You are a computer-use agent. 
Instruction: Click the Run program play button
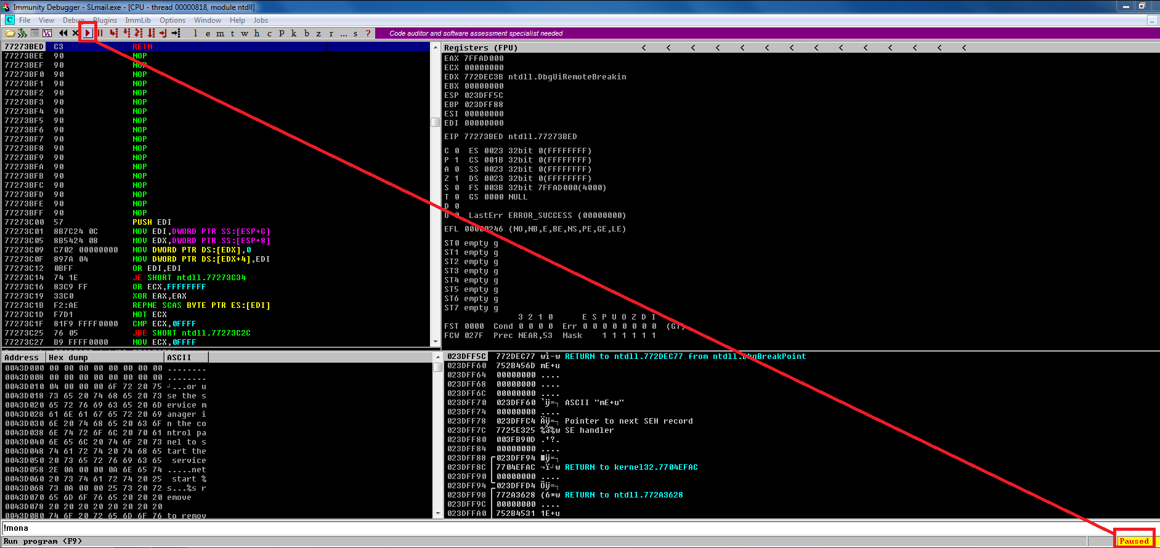(x=88, y=33)
